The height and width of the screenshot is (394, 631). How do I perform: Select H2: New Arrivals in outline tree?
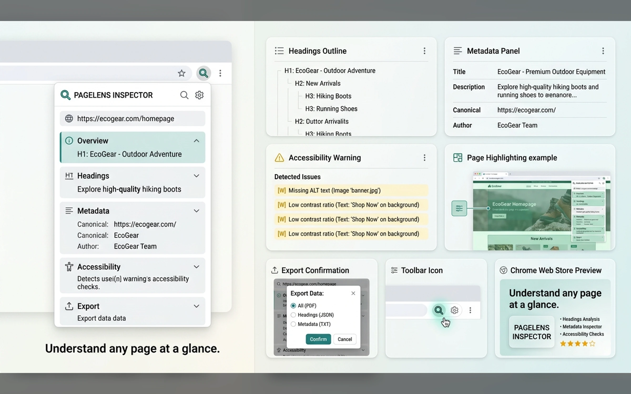point(318,83)
